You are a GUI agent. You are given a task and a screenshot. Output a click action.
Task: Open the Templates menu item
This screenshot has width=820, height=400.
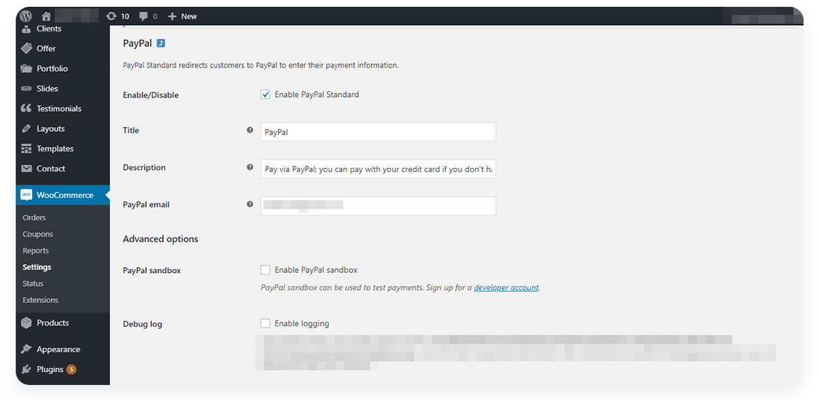[55, 149]
